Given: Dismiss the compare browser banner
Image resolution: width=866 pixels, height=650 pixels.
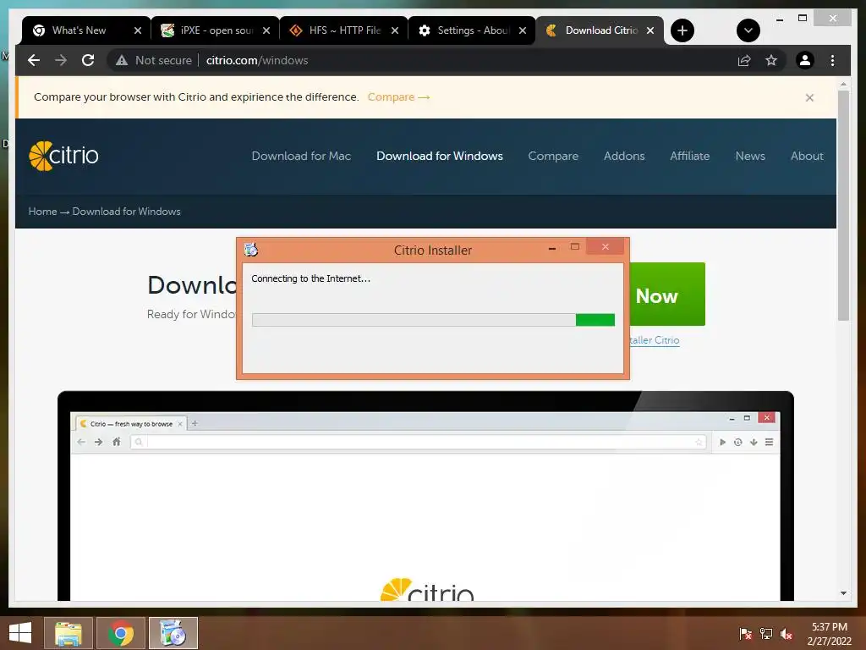Looking at the screenshot, I should 809,98.
